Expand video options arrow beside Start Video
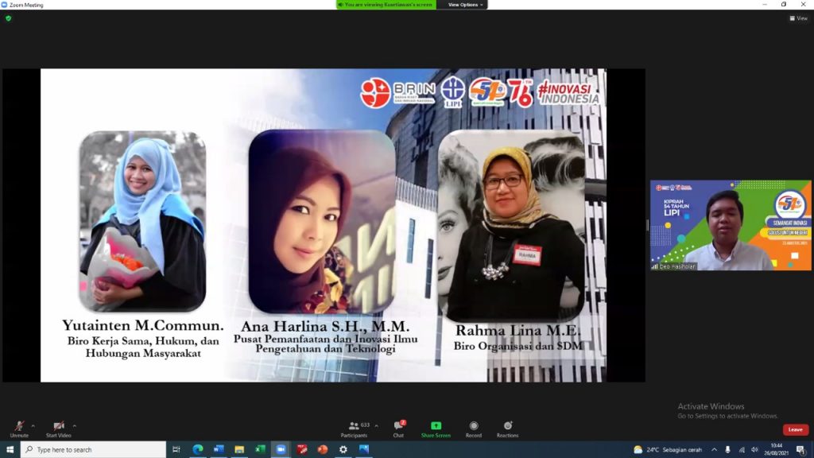Image resolution: width=814 pixels, height=458 pixels. [x=75, y=425]
